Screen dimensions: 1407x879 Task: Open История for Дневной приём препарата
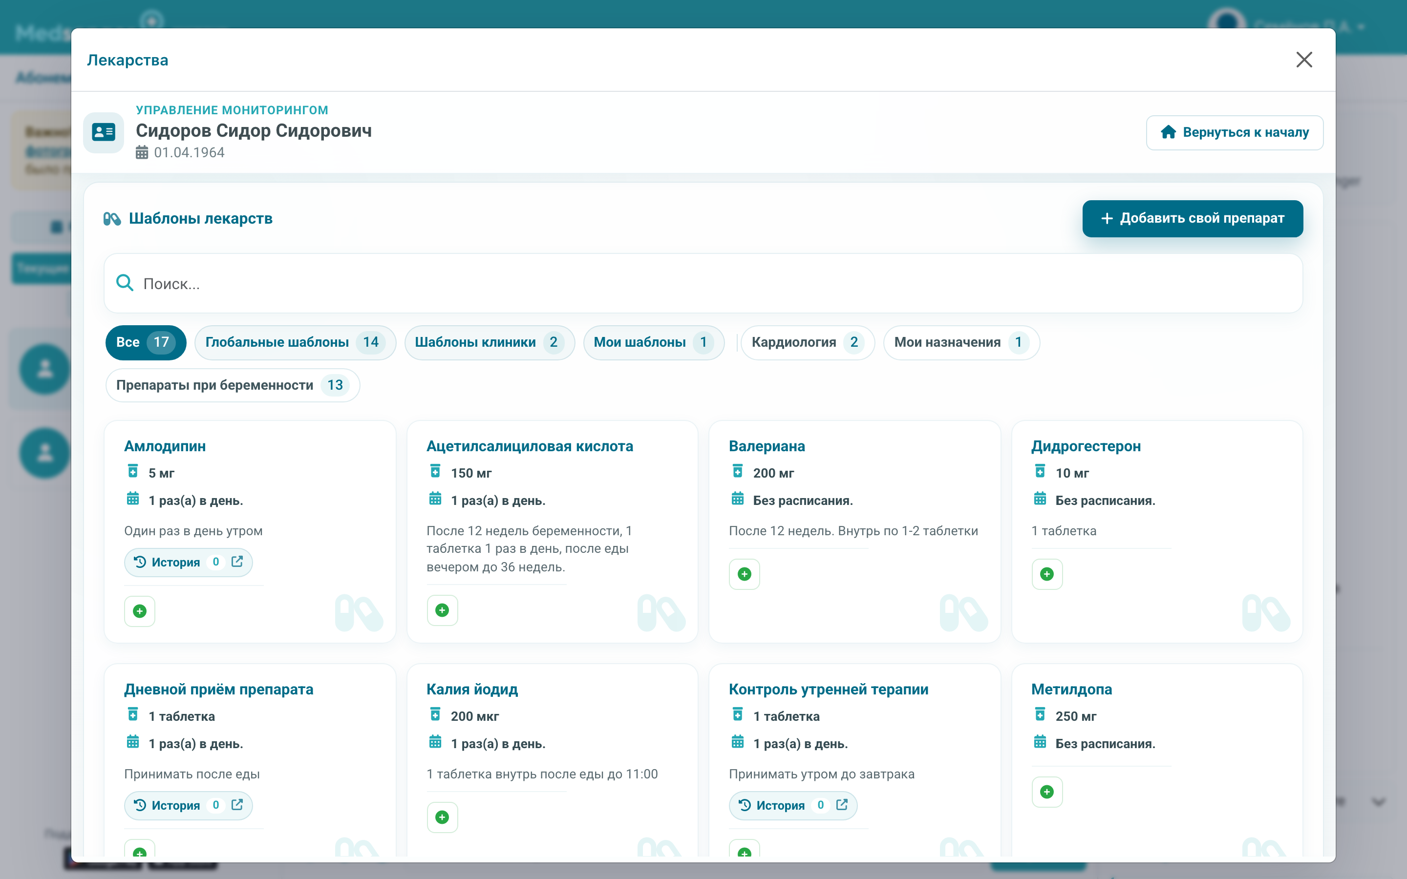188,805
